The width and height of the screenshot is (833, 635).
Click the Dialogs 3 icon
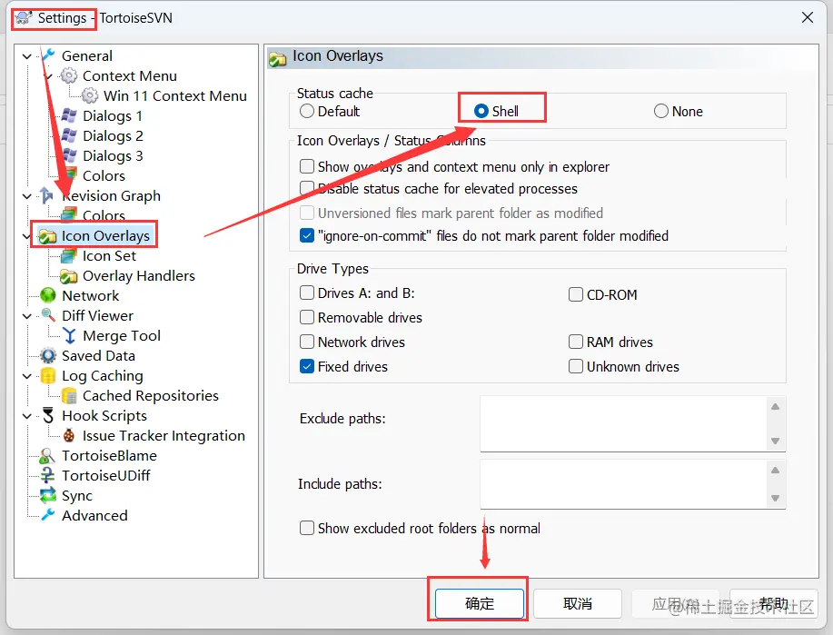tap(69, 155)
